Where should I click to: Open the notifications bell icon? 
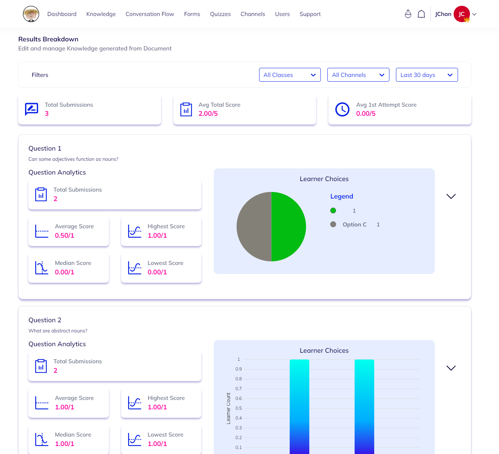(421, 14)
